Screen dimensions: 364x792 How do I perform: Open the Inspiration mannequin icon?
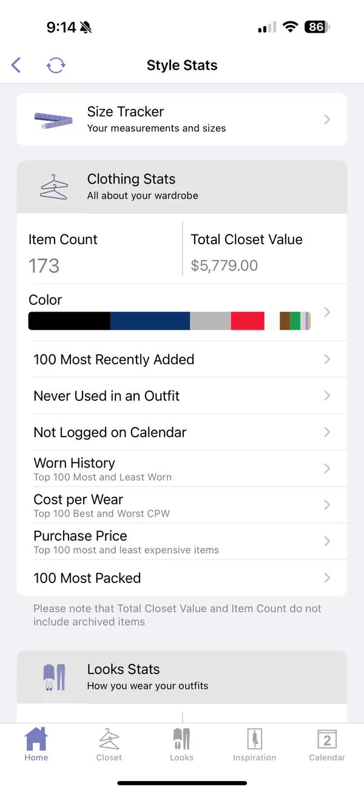(x=254, y=739)
